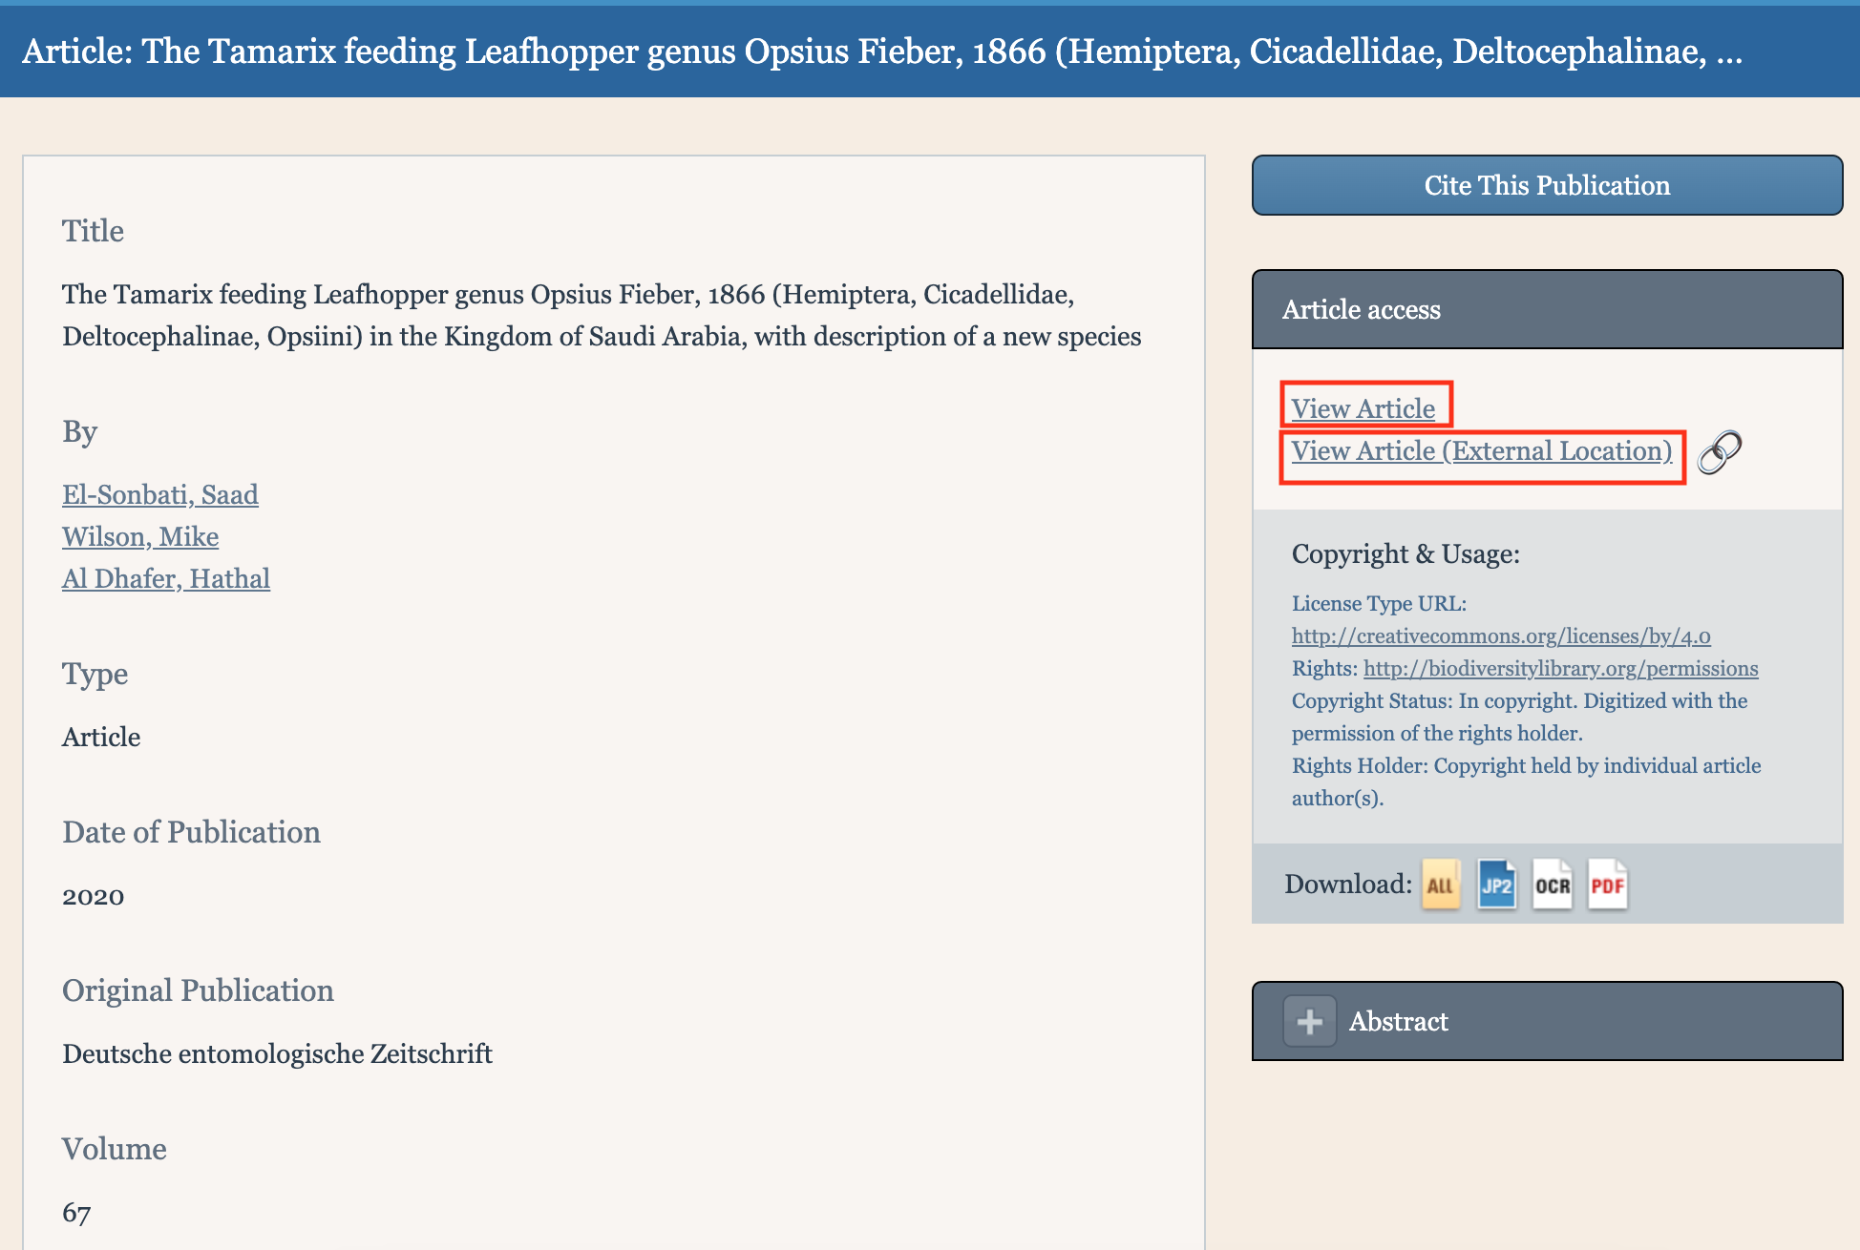
Task: Open the Creative Commons license URL
Action: [1500, 635]
